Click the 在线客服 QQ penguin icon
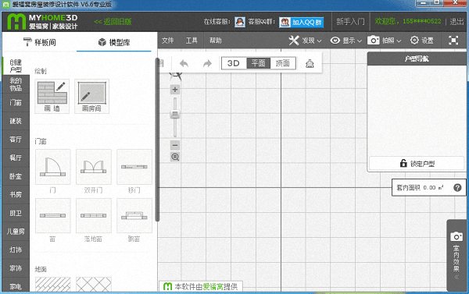Screen dimensions: 469x294 point(240,22)
